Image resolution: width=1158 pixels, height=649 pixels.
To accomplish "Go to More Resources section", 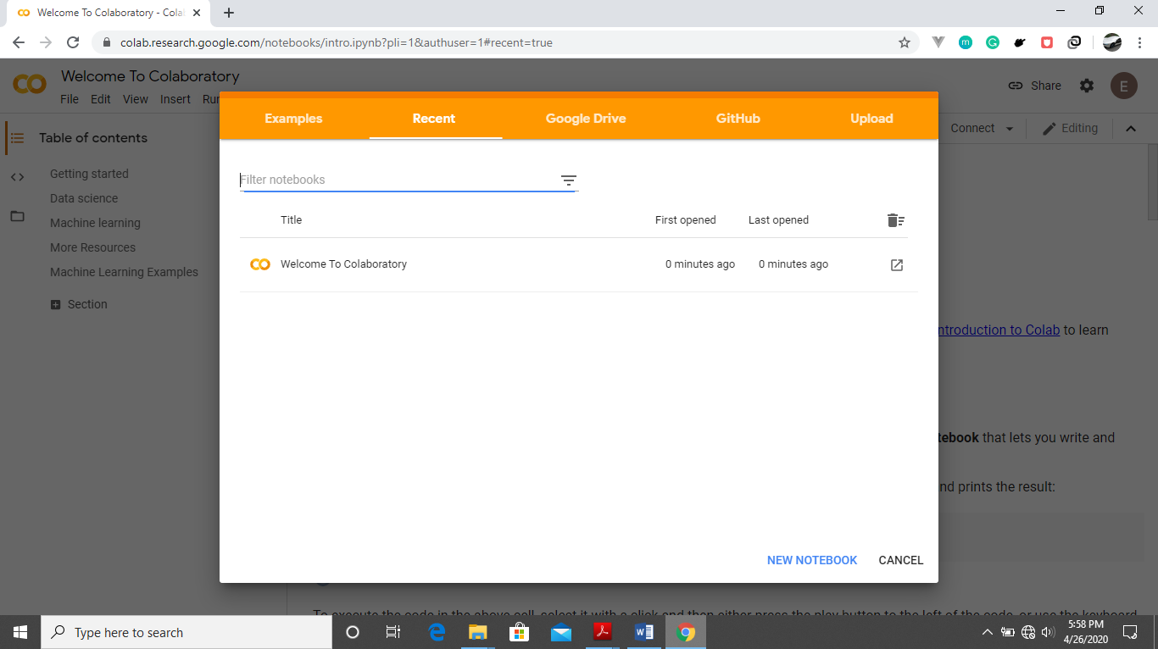I will [x=92, y=247].
